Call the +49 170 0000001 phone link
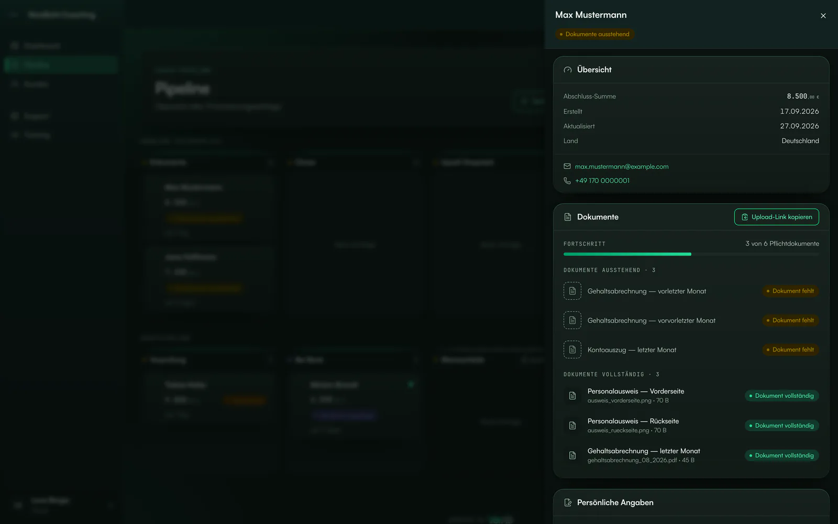Viewport: 838px width, 524px height. pos(602,181)
